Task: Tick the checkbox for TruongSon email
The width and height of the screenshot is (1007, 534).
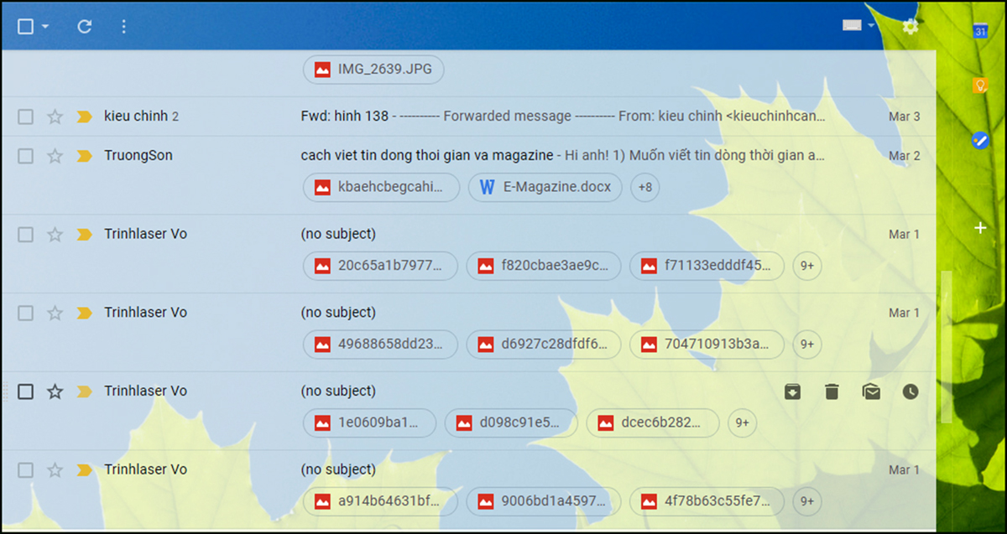Action: [26, 156]
